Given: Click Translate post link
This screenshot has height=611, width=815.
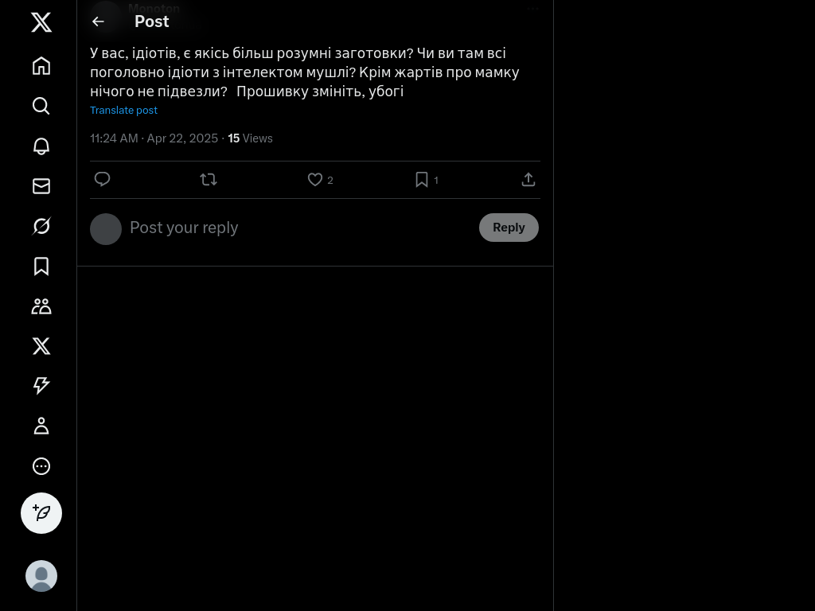Looking at the screenshot, I should pyautogui.click(x=123, y=111).
